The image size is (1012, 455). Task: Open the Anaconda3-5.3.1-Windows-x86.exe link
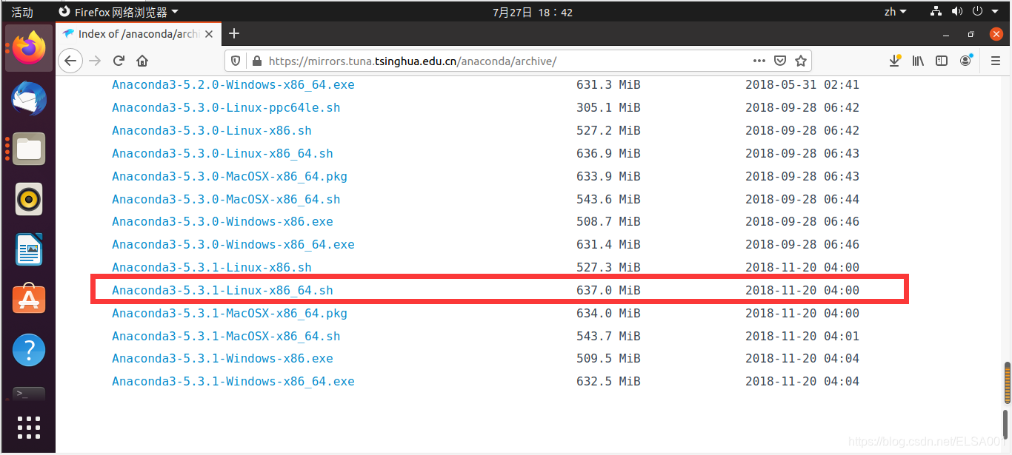(222, 359)
